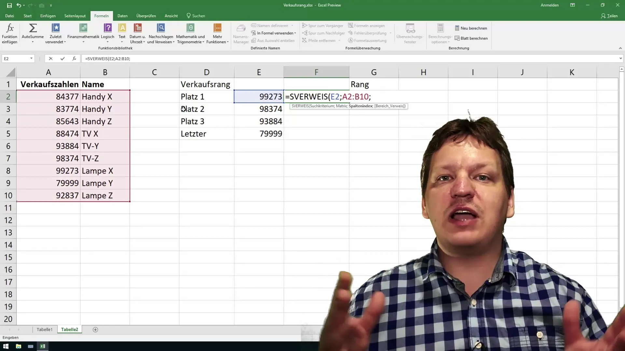
Task: Select column header C
Action: tap(154, 72)
